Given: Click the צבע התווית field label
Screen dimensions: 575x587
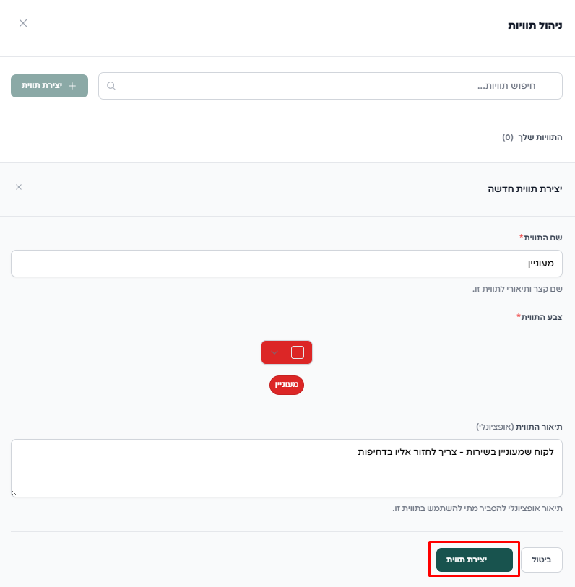Looking at the screenshot, I should (541, 317).
